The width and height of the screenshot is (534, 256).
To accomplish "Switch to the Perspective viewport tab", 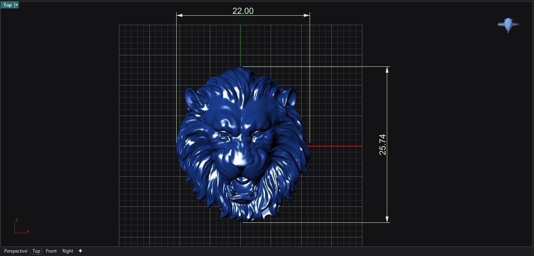I will pos(16,251).
